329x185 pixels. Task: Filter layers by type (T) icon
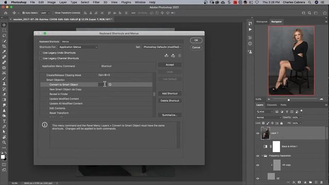tap(287, 112)
